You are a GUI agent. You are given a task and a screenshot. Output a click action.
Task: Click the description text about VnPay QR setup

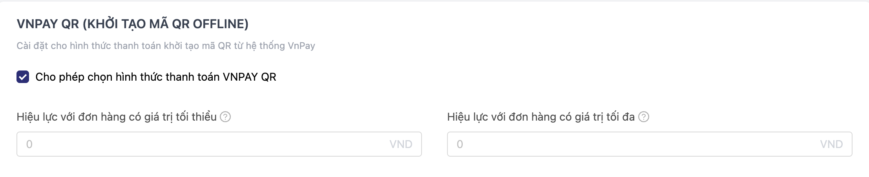tap(166, 46)
